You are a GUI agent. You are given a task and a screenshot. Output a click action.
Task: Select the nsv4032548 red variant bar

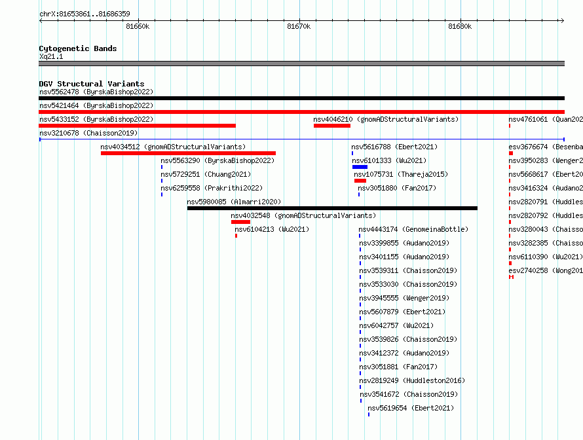click(x=240, y=222)
